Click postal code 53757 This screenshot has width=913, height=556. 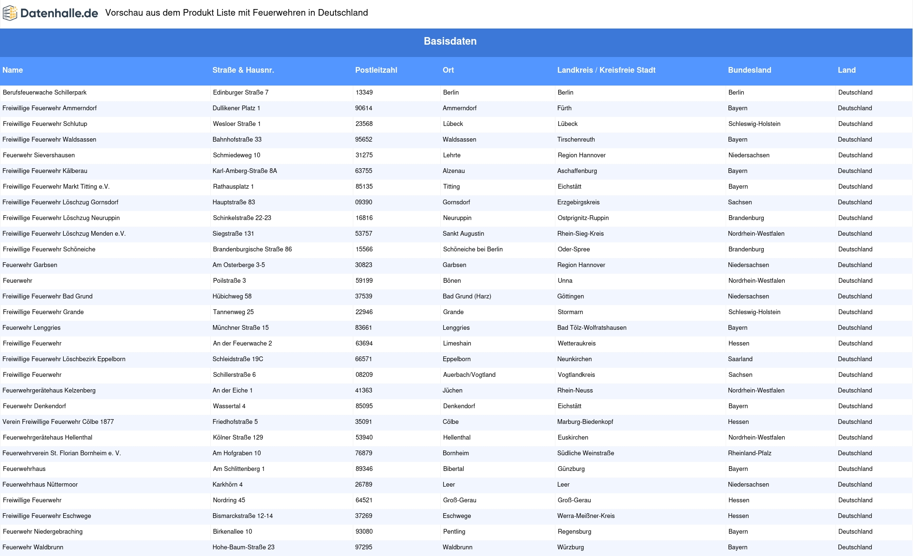tap(364, 234)
